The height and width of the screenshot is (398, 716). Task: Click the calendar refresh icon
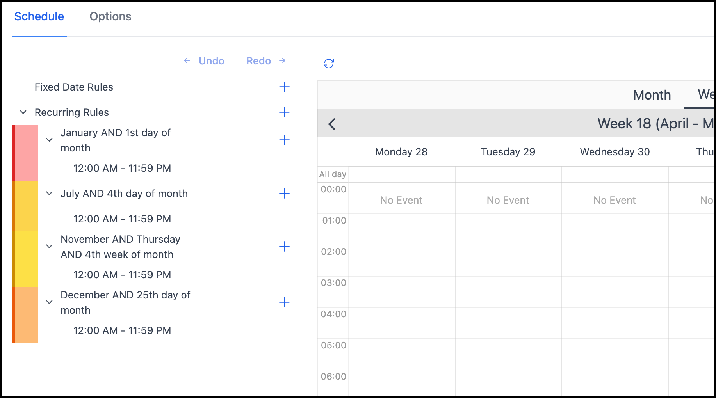[328, 64]
